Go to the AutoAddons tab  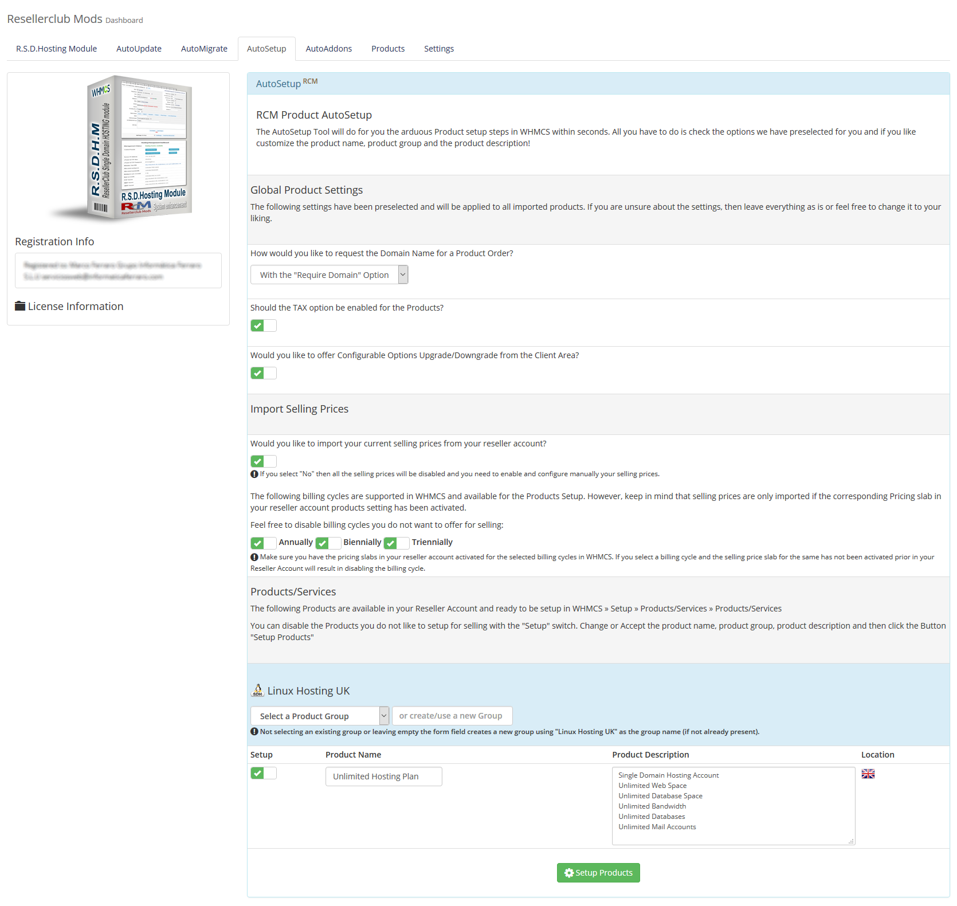tap(329, 49)
